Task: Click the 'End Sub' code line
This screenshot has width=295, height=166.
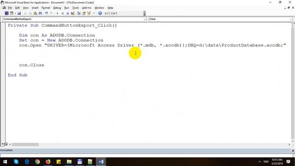Action: (x=18, y=75)
